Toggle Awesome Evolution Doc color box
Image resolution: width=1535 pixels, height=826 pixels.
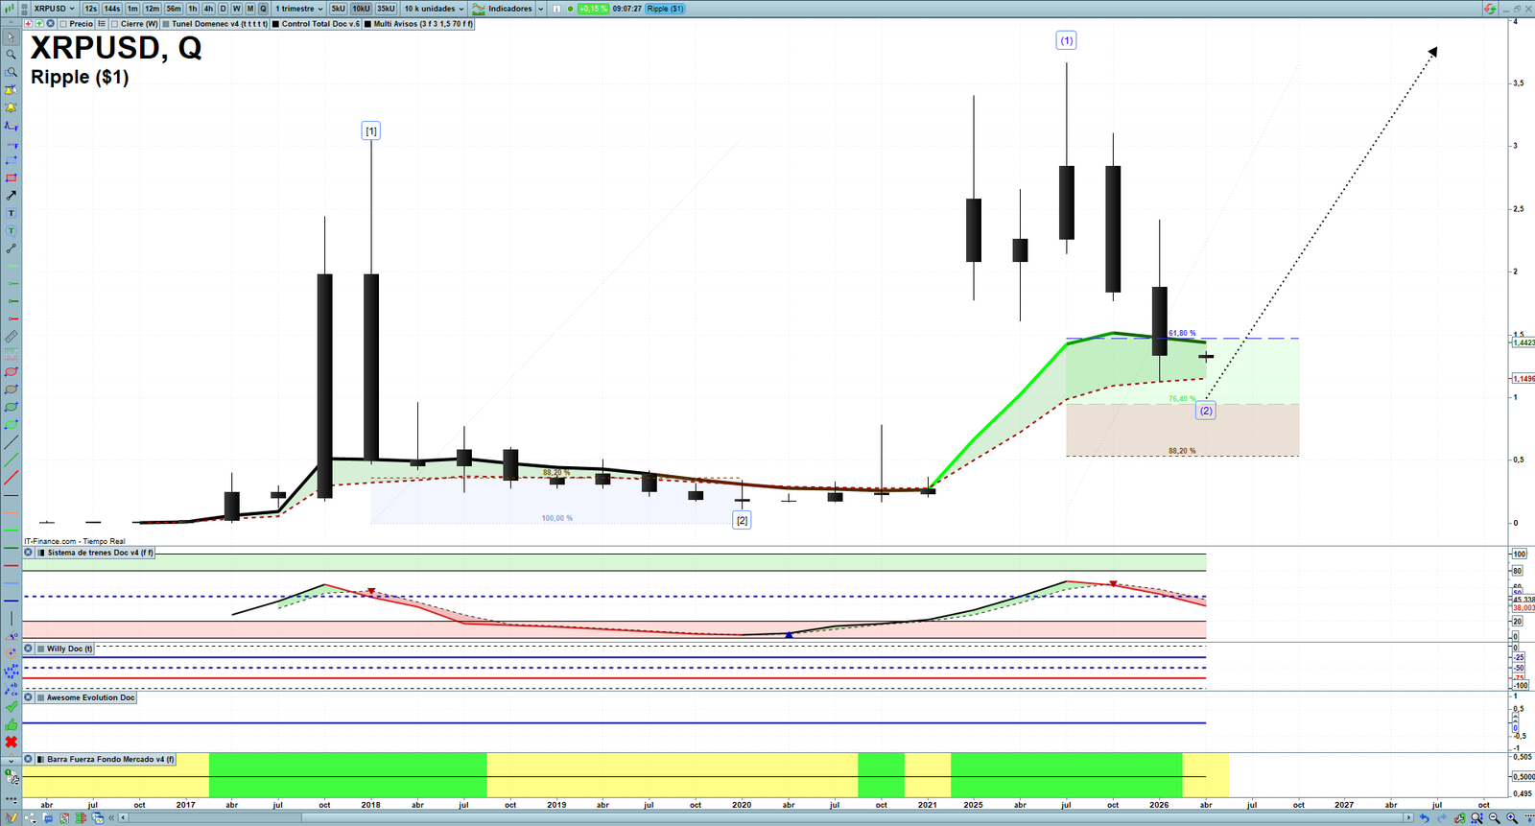pyautogui.click(x=41, y=697)
